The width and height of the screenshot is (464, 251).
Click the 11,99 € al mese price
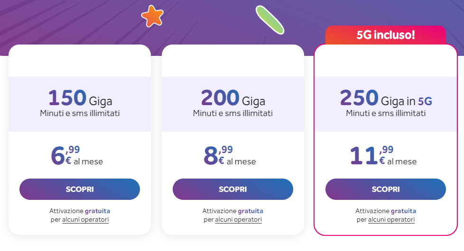pos(383,155)
